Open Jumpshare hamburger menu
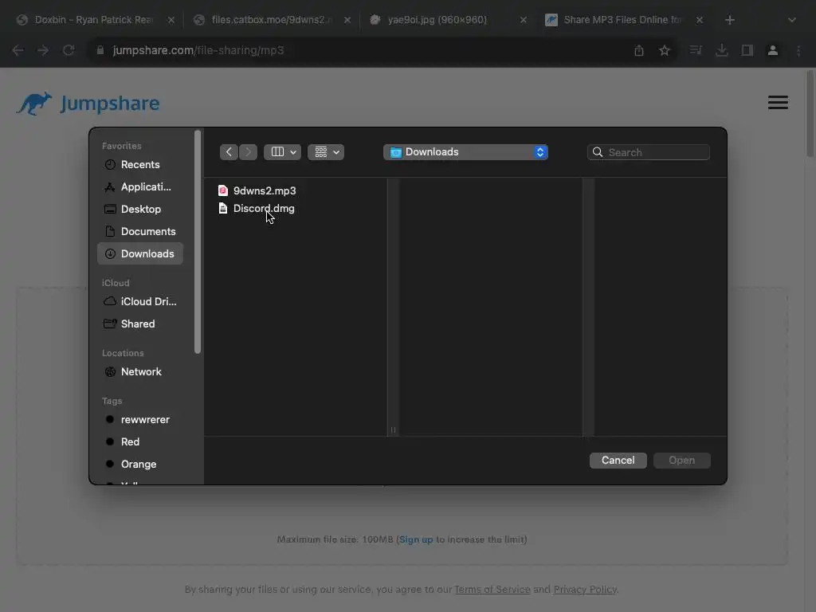 pos(778,103)
